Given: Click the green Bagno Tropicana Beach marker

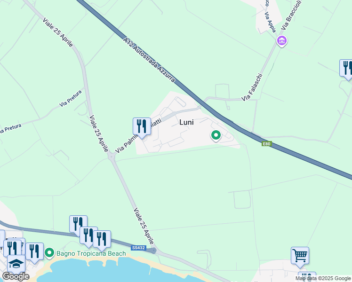Looking at the screenshot, I should [x=49, y=253].
